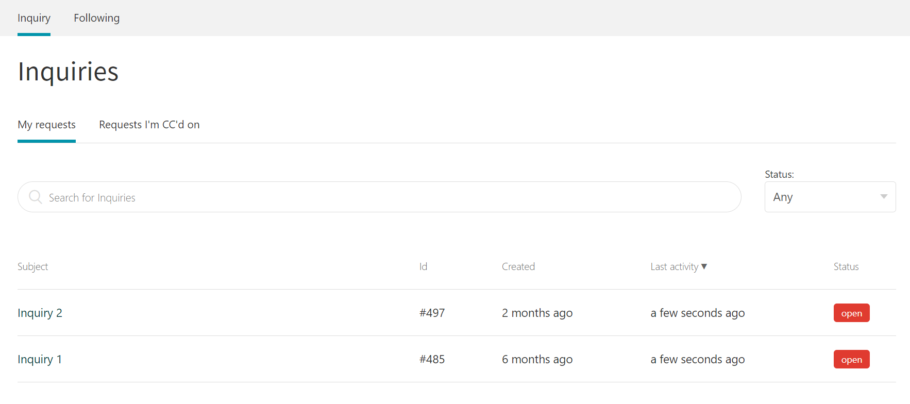910x404 pixels.
Task: Select the Inquiry tab
Action: (33, 18)
